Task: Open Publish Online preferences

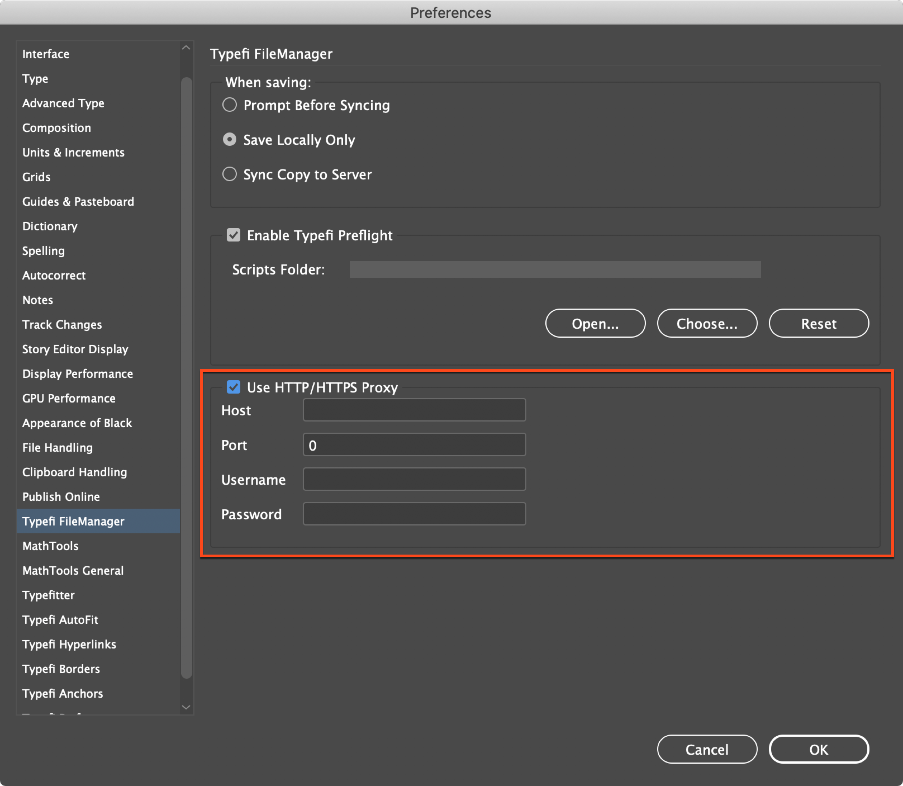Action: tap(98, 496)
